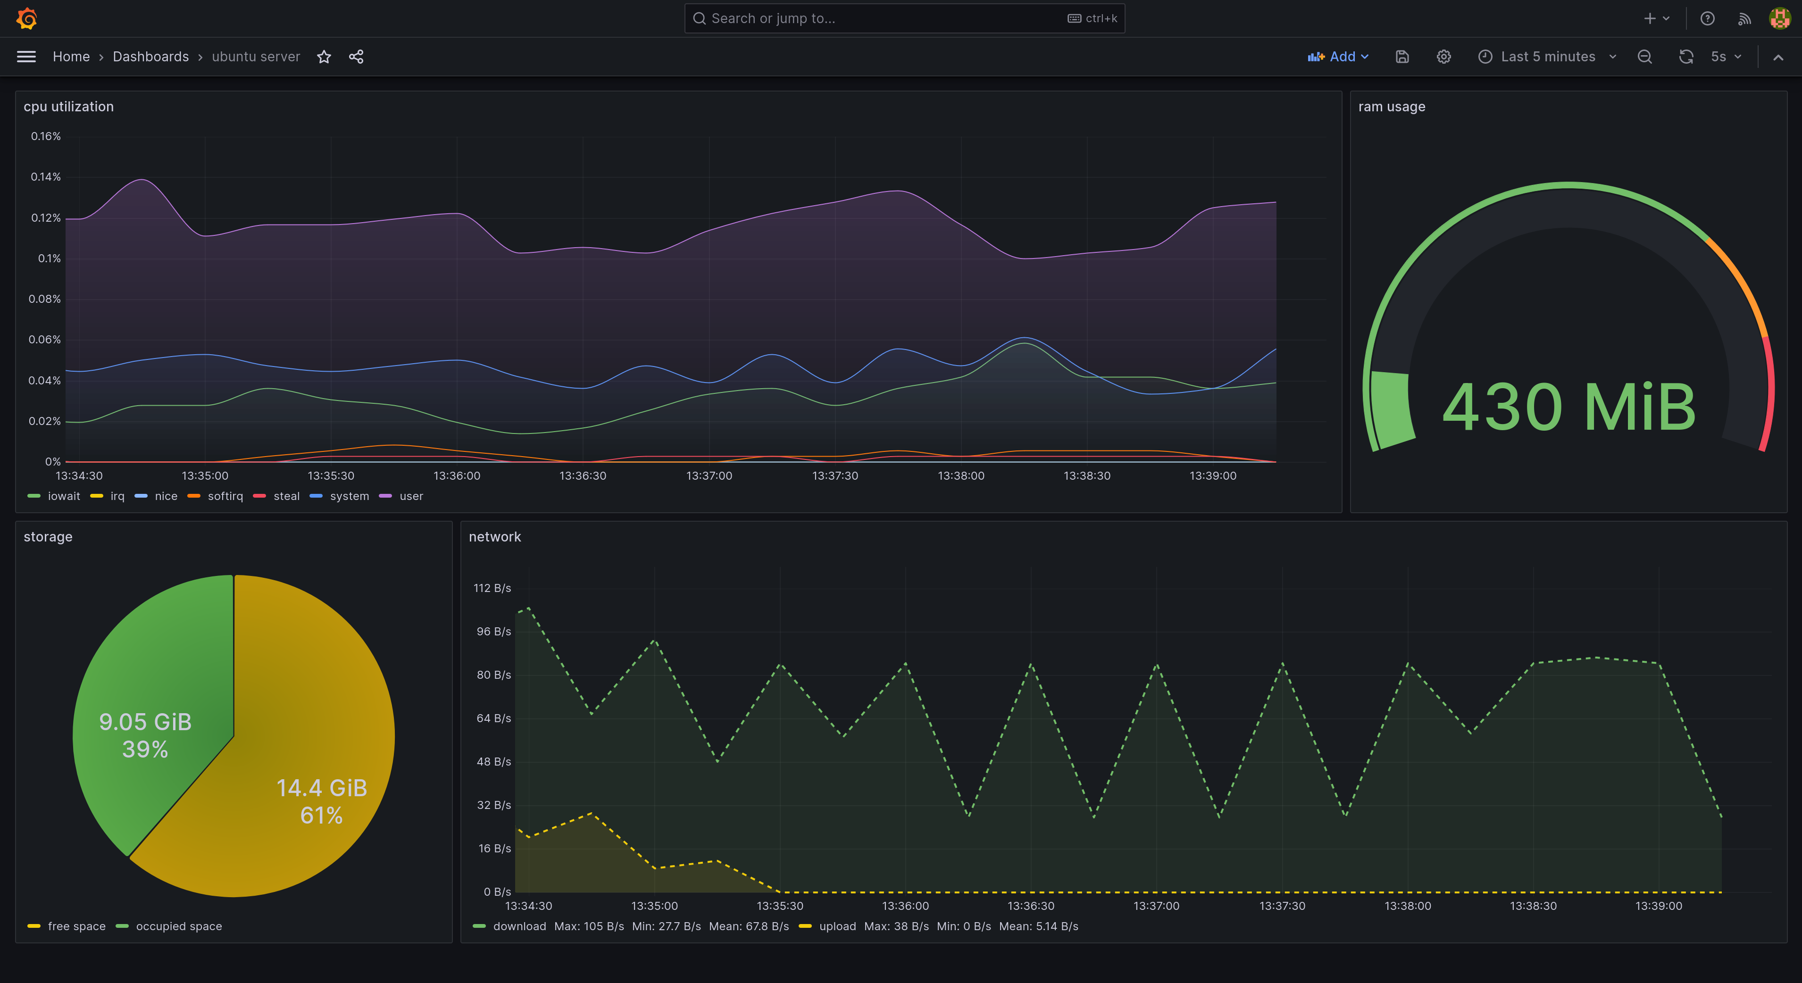The image size is (1802, 983).
Task: Toggle free space legend entry
Action: pos(77,926)
